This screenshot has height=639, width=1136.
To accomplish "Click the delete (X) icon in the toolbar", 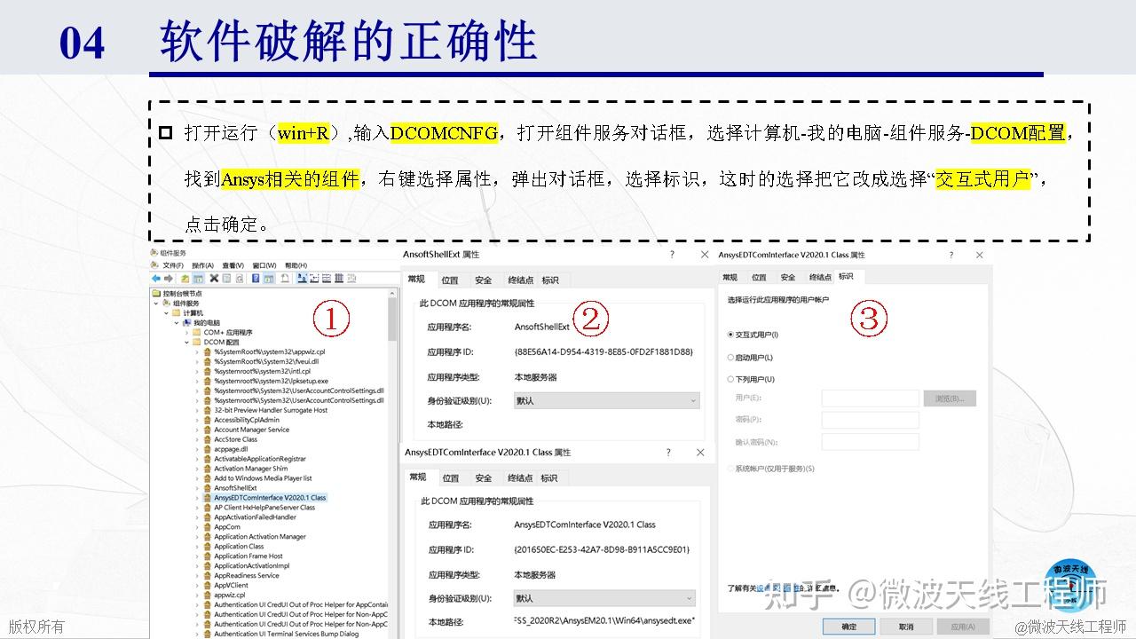I will pos(213,280).
